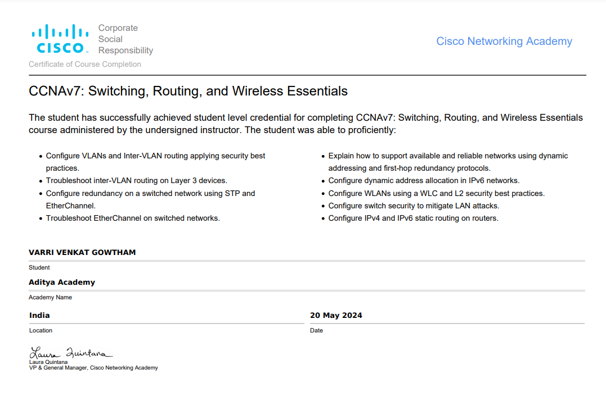Click the Academy Name field label
This screenshot has height=410, width=606.
[50, 298]
